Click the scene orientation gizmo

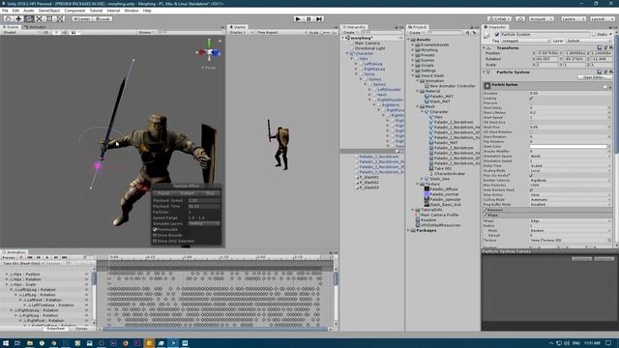209,52
